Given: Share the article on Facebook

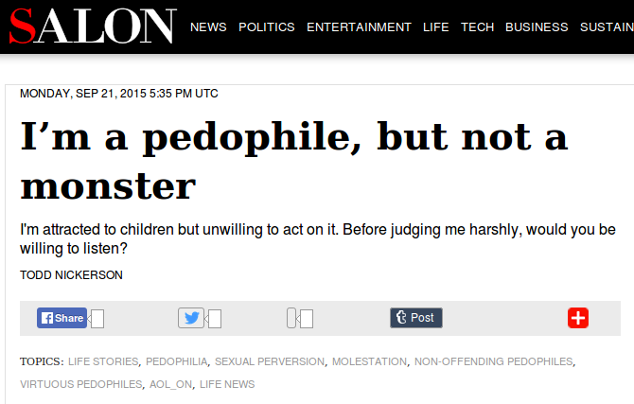Looking at the screenshot, I should click(62, 318).
